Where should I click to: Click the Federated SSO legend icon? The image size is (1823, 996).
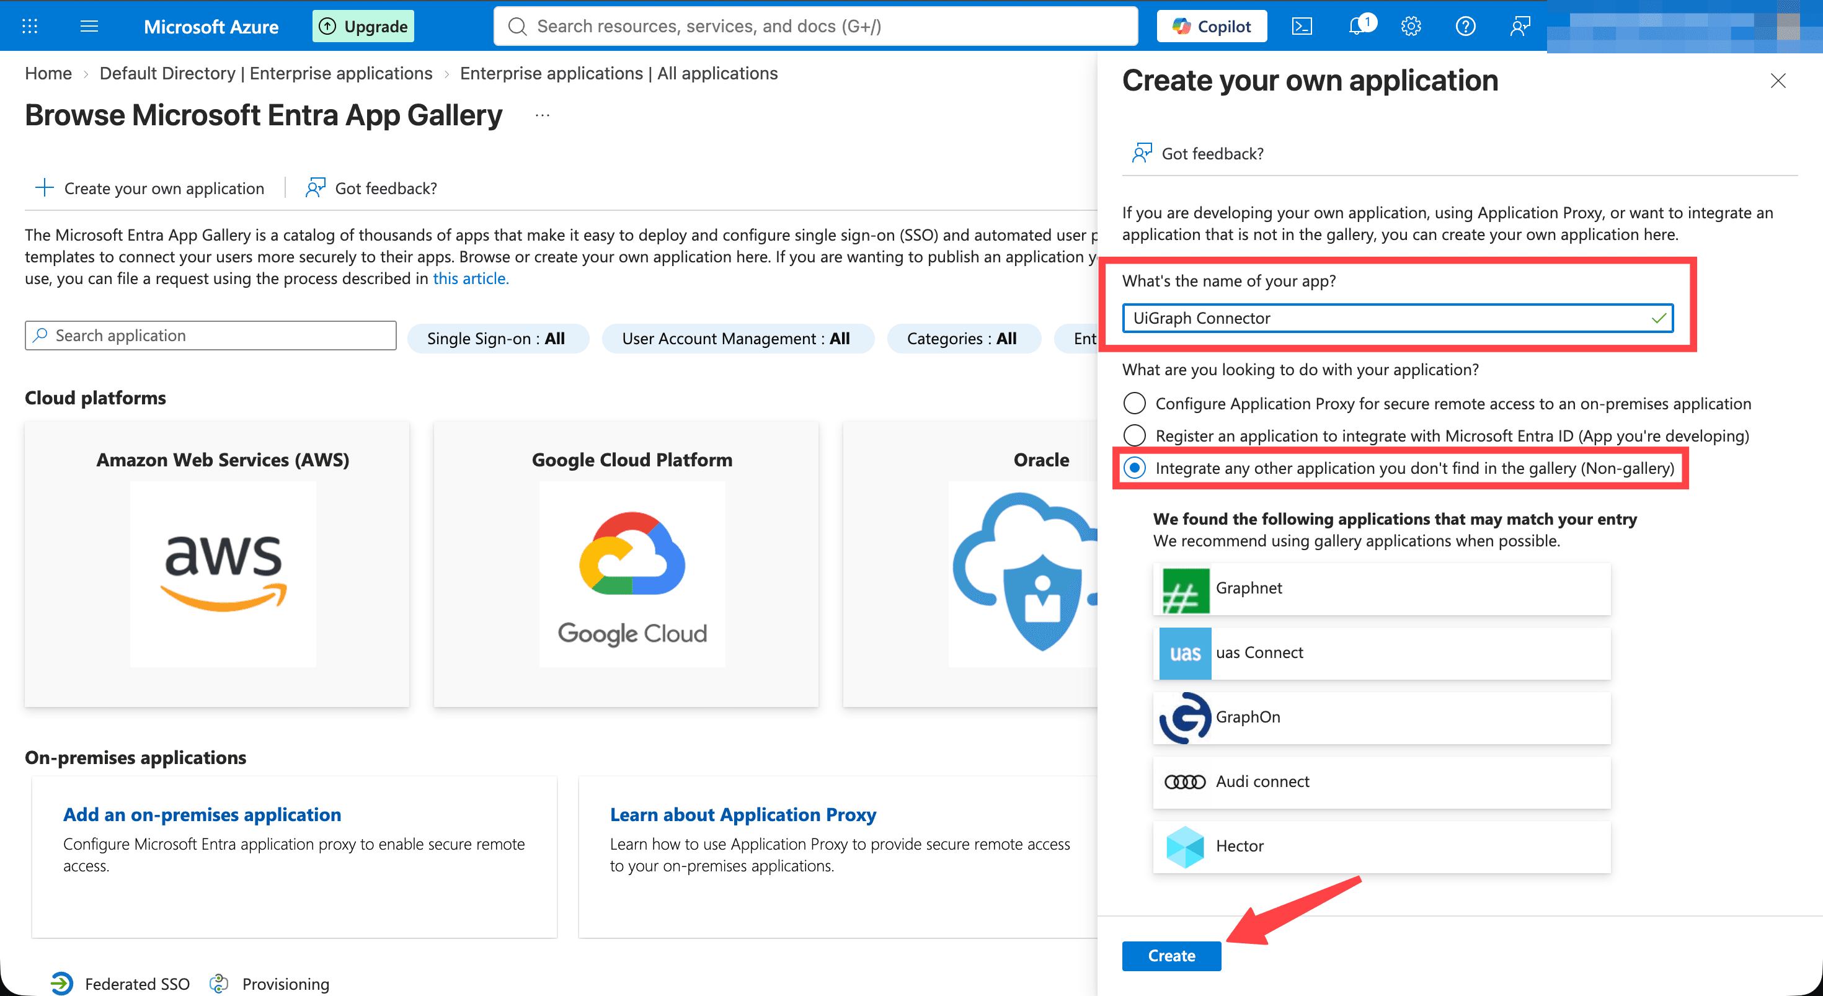(x=62, y=983)
